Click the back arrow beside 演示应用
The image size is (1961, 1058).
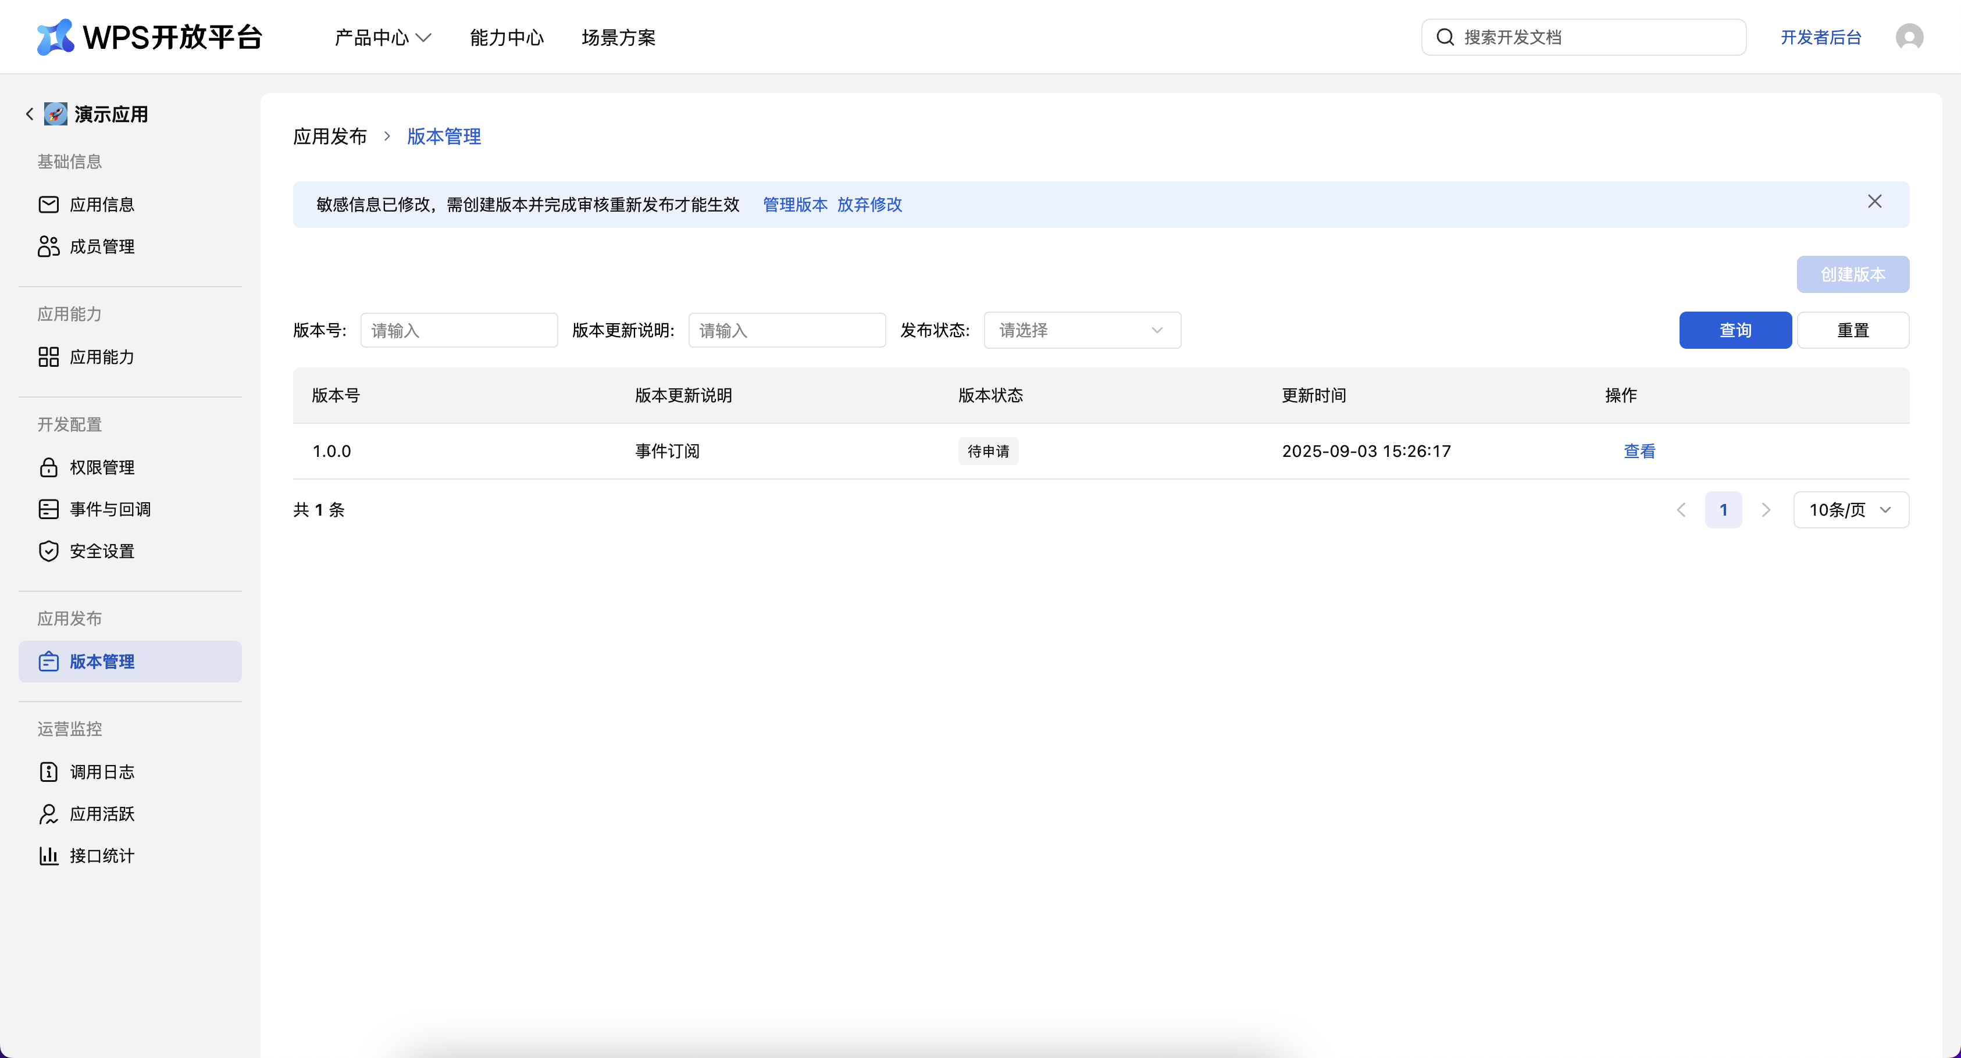click(29, 113)
